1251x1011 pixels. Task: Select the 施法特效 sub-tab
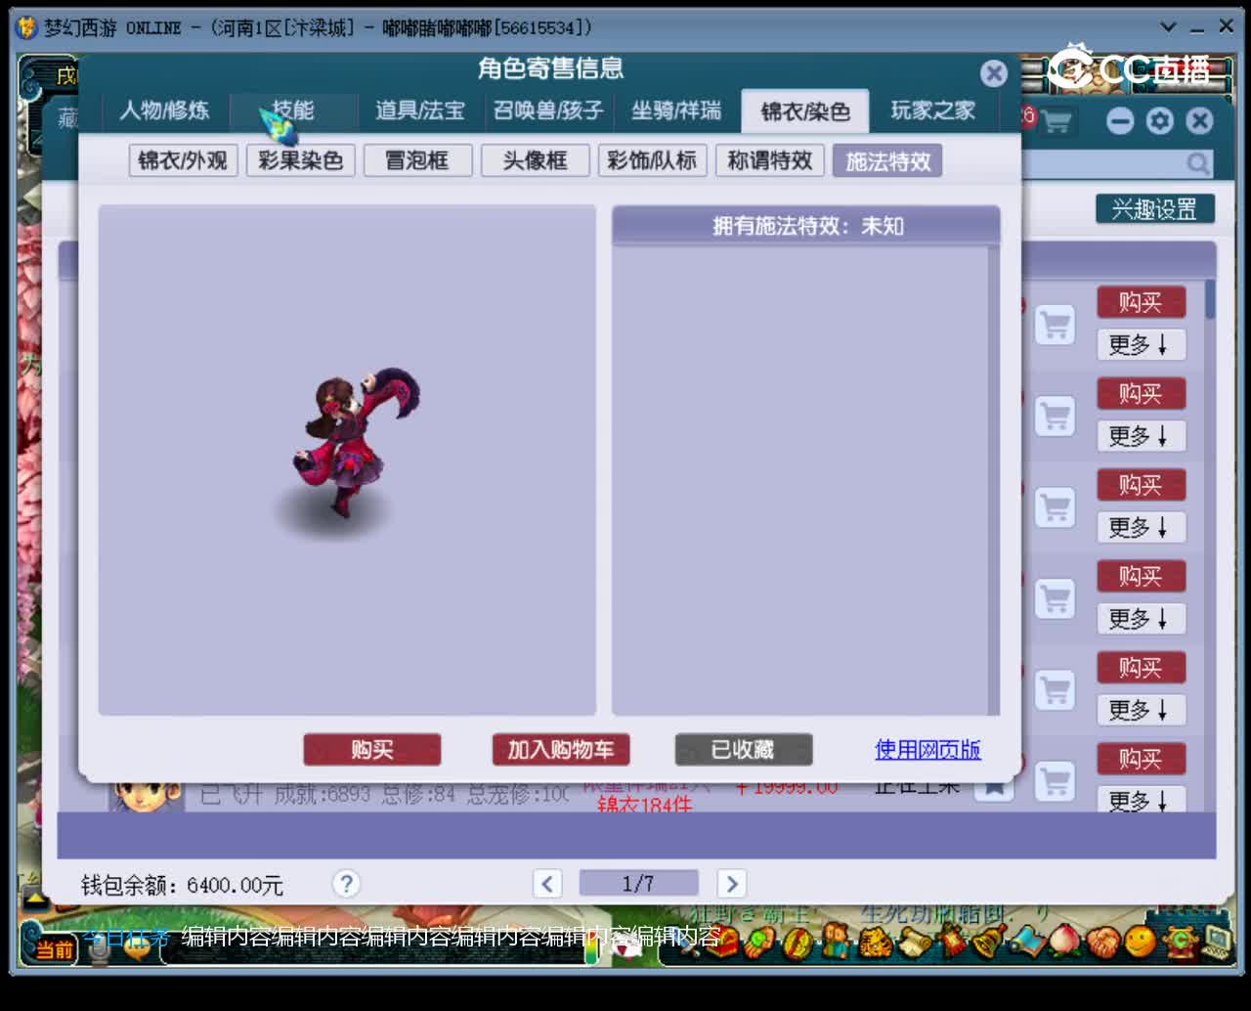887,160
